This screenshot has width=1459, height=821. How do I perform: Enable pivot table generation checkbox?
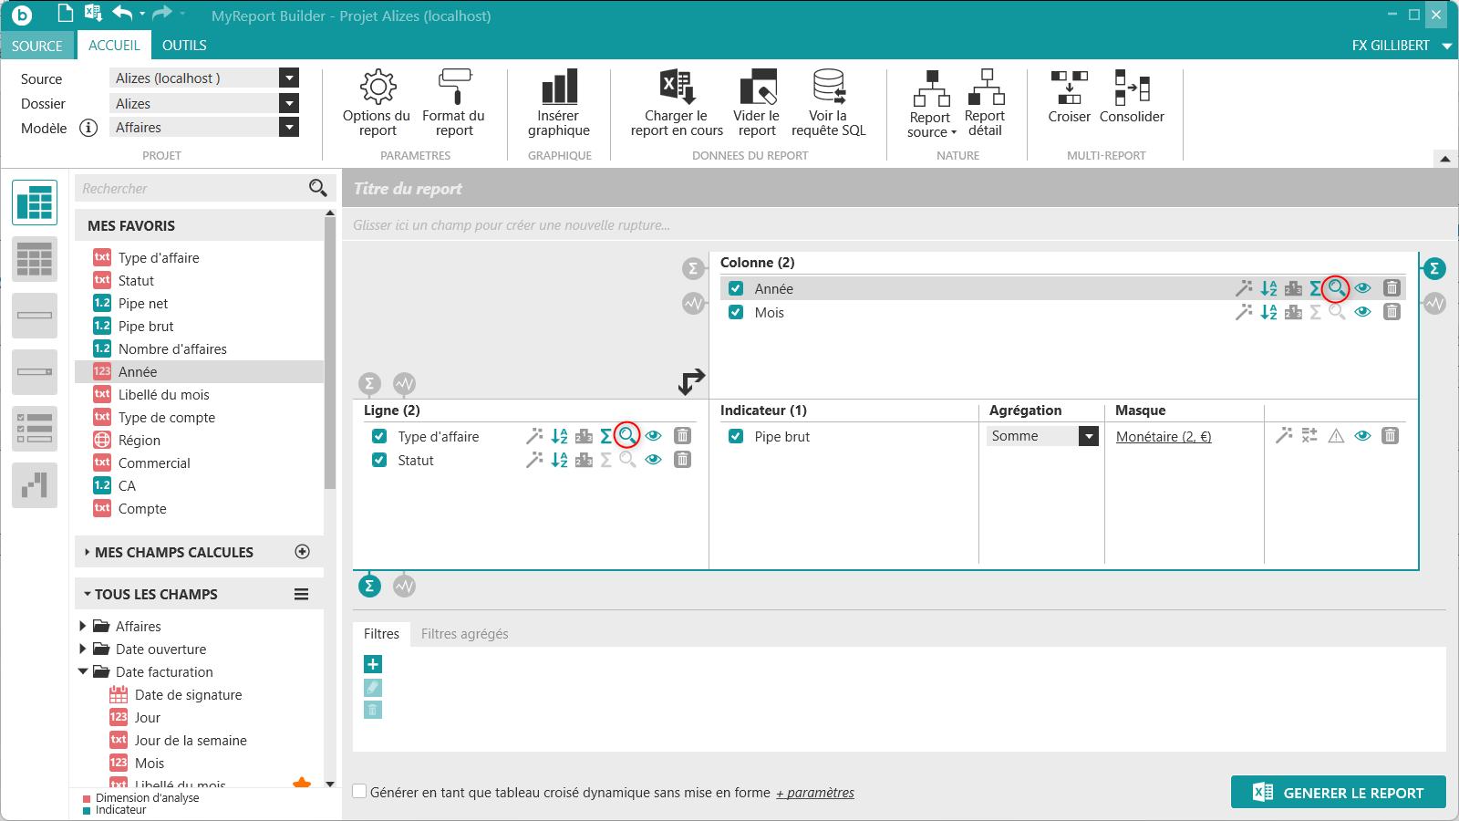360,792
